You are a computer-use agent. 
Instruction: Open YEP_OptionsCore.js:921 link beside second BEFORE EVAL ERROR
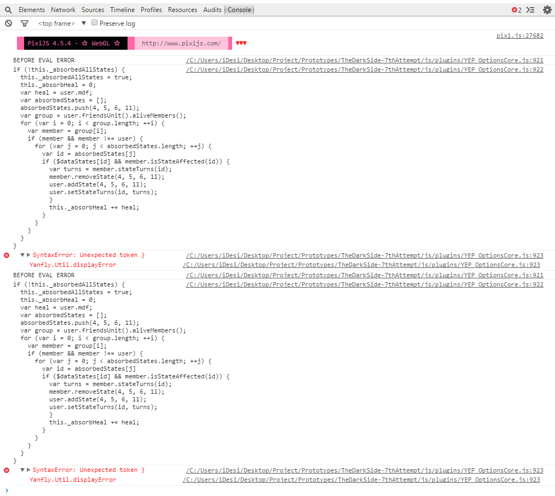(365, 276)
